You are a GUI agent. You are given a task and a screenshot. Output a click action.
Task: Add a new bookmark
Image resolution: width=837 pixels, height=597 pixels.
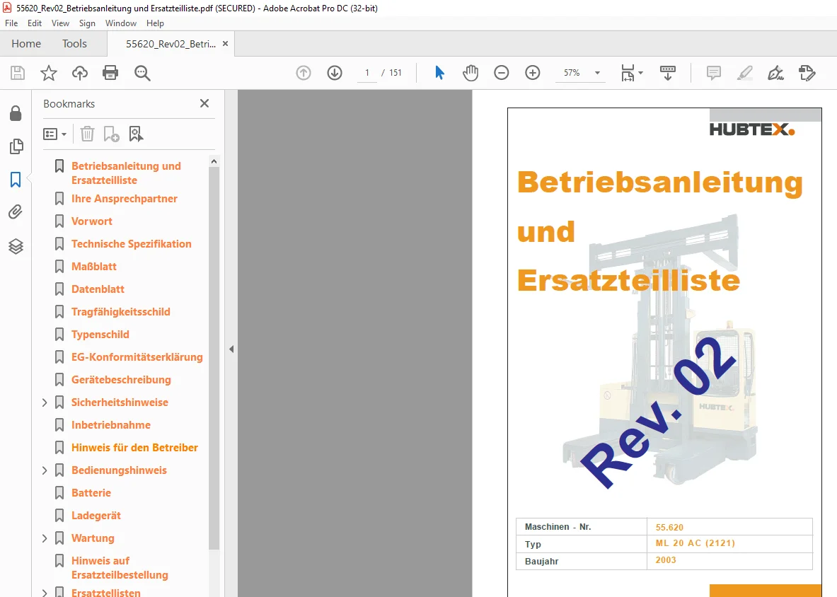pos(111,134)
